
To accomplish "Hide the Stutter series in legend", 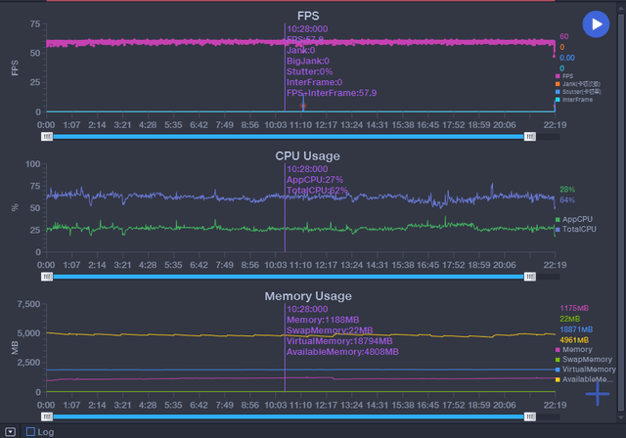I will (x=579, y=91).
